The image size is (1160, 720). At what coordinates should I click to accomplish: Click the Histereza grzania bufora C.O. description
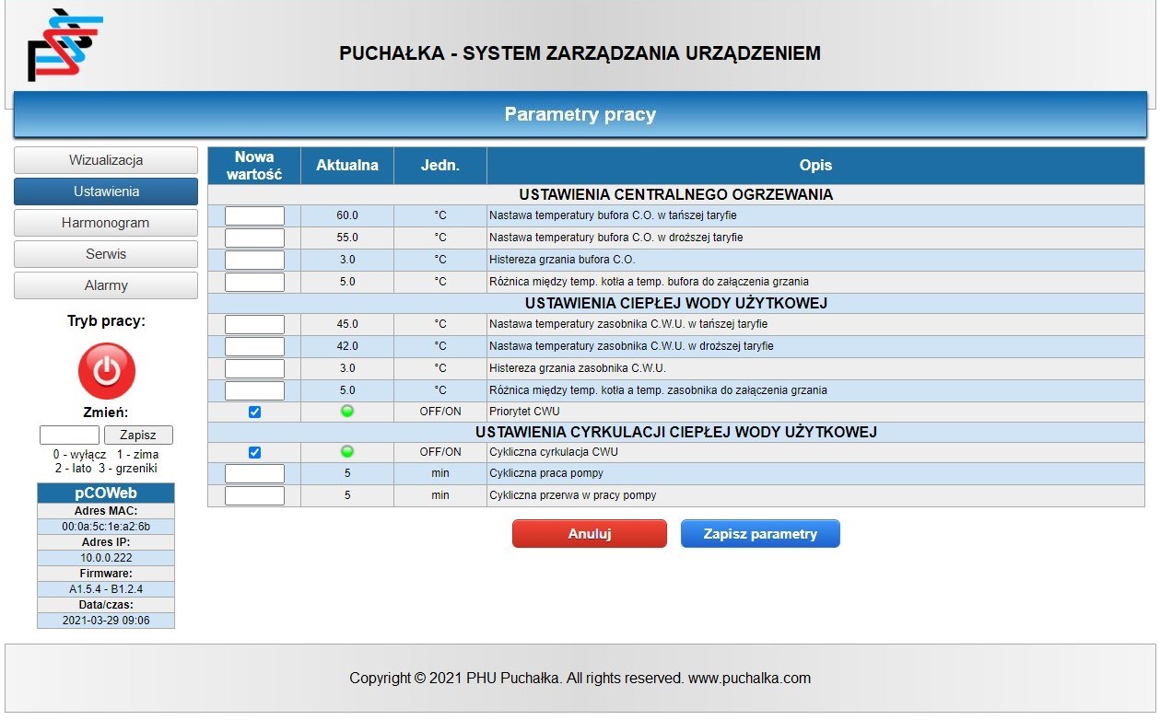point(562,260)
